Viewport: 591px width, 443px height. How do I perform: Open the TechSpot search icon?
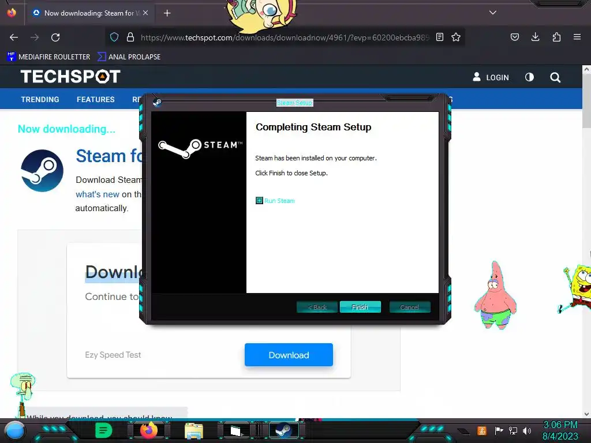(x=555, y=77)
